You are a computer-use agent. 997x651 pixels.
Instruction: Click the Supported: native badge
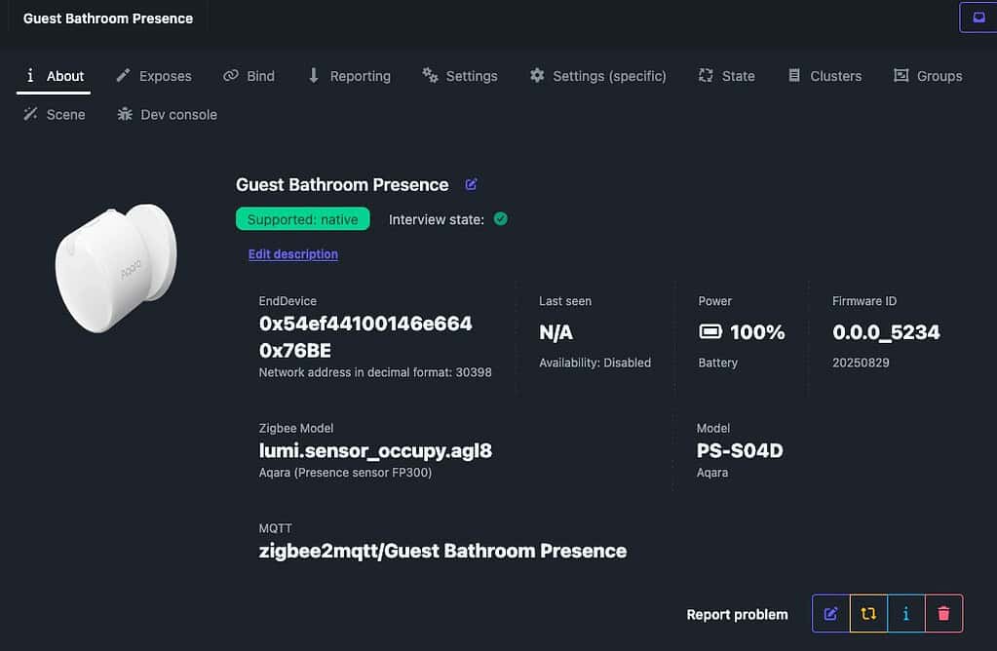pyautogui.click(x=302, y=219)
